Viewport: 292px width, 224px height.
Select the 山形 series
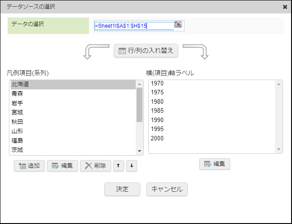click(73, 131)
